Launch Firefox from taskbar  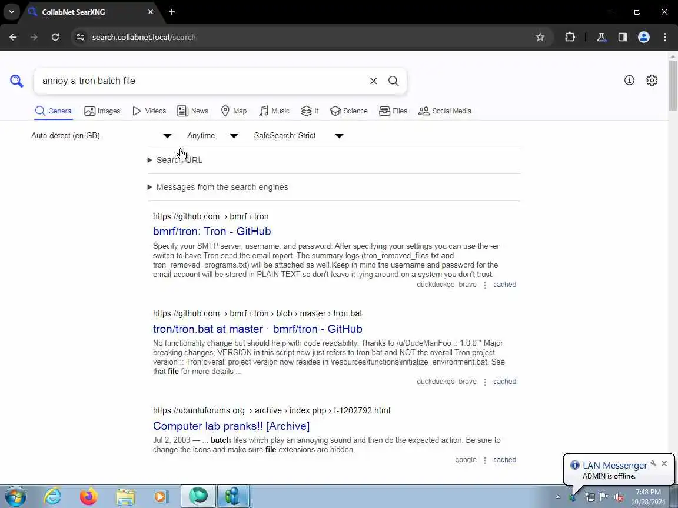89,496
